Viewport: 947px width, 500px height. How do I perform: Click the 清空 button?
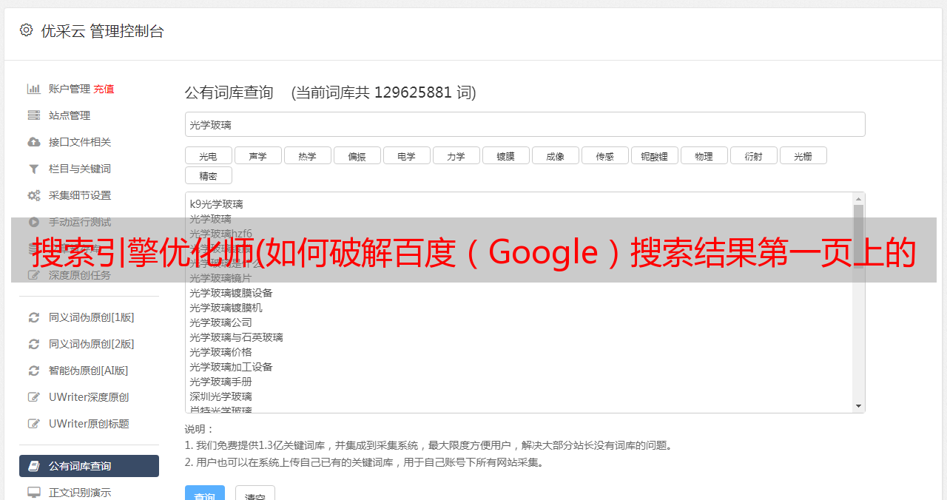[x=255, y=493]
